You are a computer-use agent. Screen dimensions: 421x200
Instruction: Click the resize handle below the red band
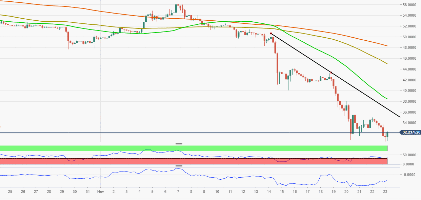(179, 166)
